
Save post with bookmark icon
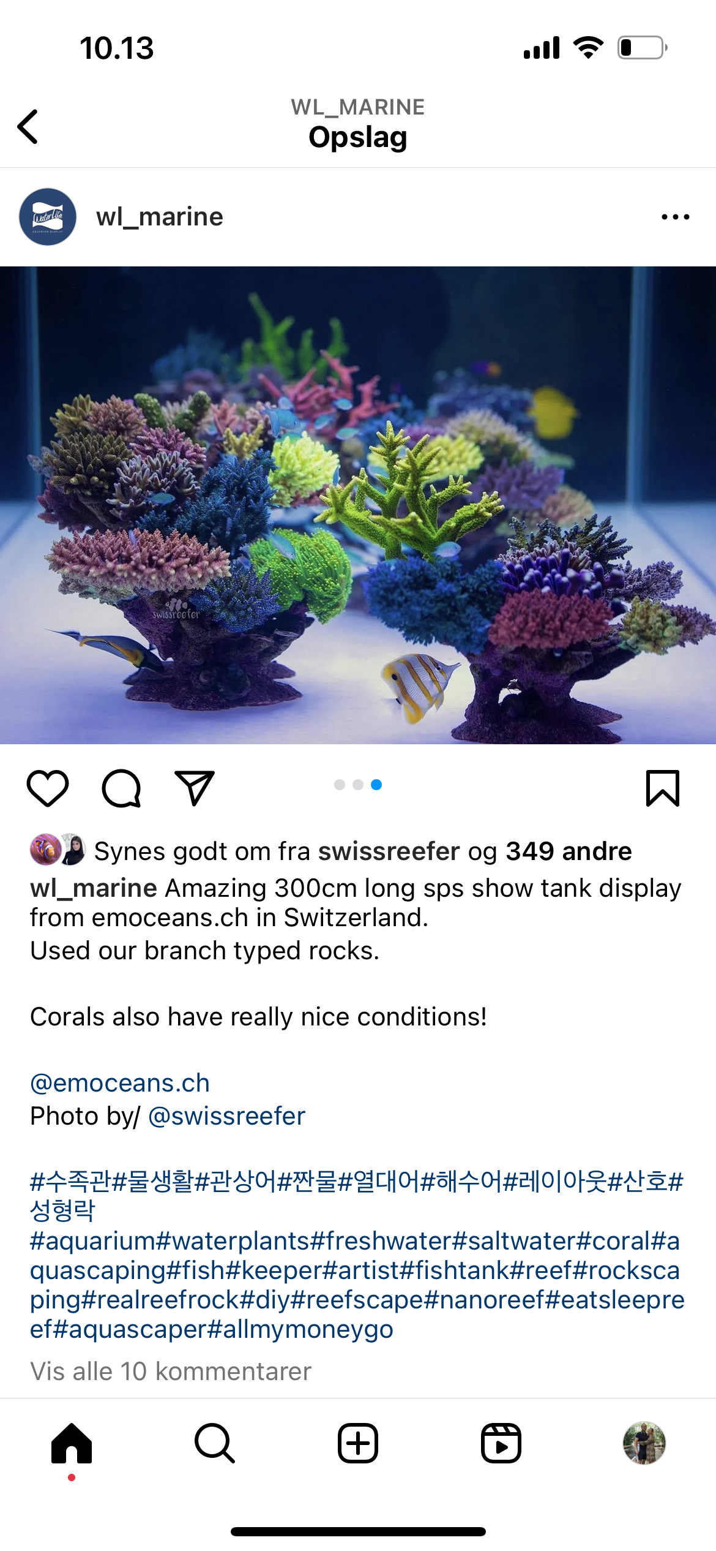point(663,788)
